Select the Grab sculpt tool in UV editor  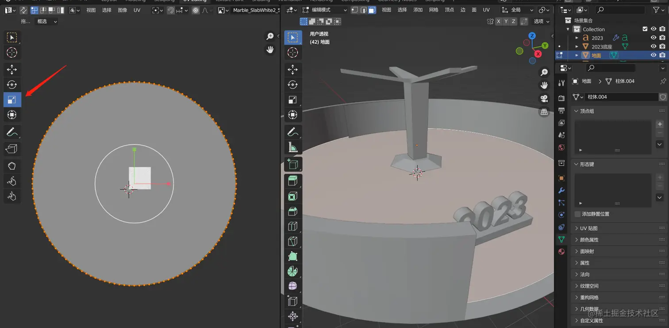pos(12,166)
